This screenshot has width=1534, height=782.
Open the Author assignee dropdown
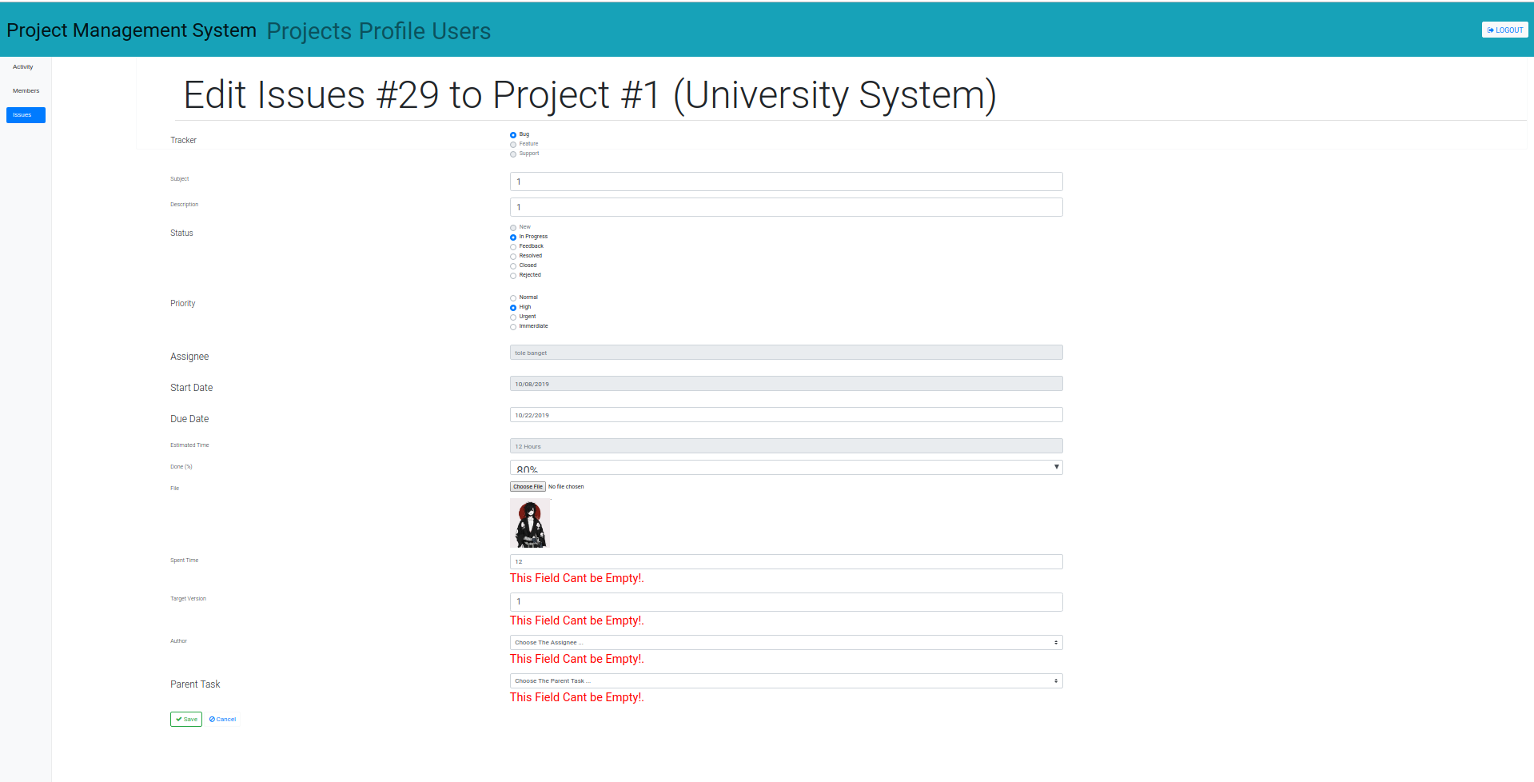[786, 643]
